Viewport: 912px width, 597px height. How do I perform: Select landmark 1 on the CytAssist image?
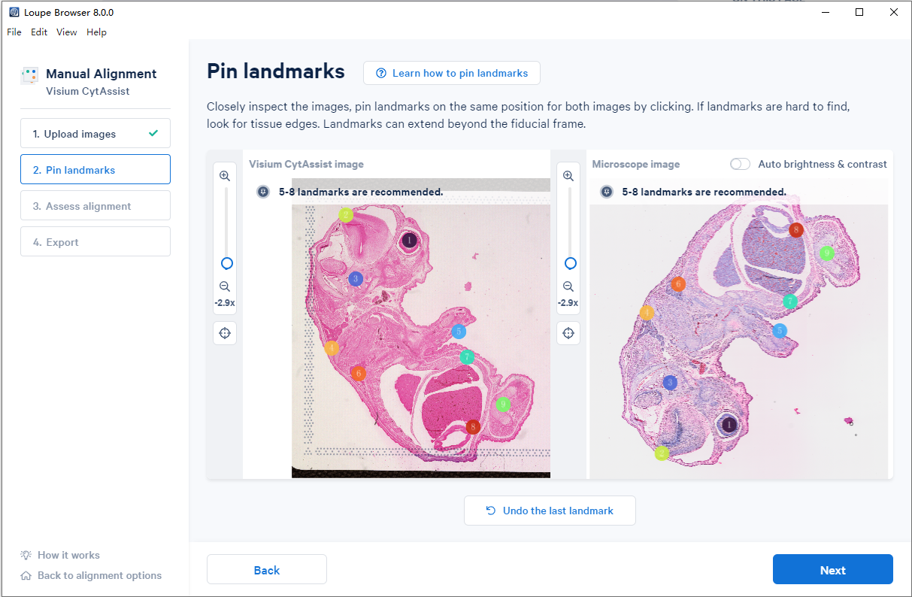[409, 241]
